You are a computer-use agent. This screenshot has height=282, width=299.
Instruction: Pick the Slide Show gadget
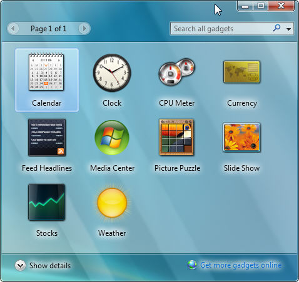point(241,138)
